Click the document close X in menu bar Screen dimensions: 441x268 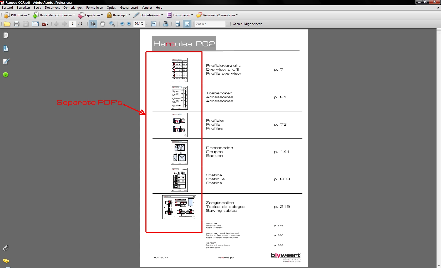point(438,8)
